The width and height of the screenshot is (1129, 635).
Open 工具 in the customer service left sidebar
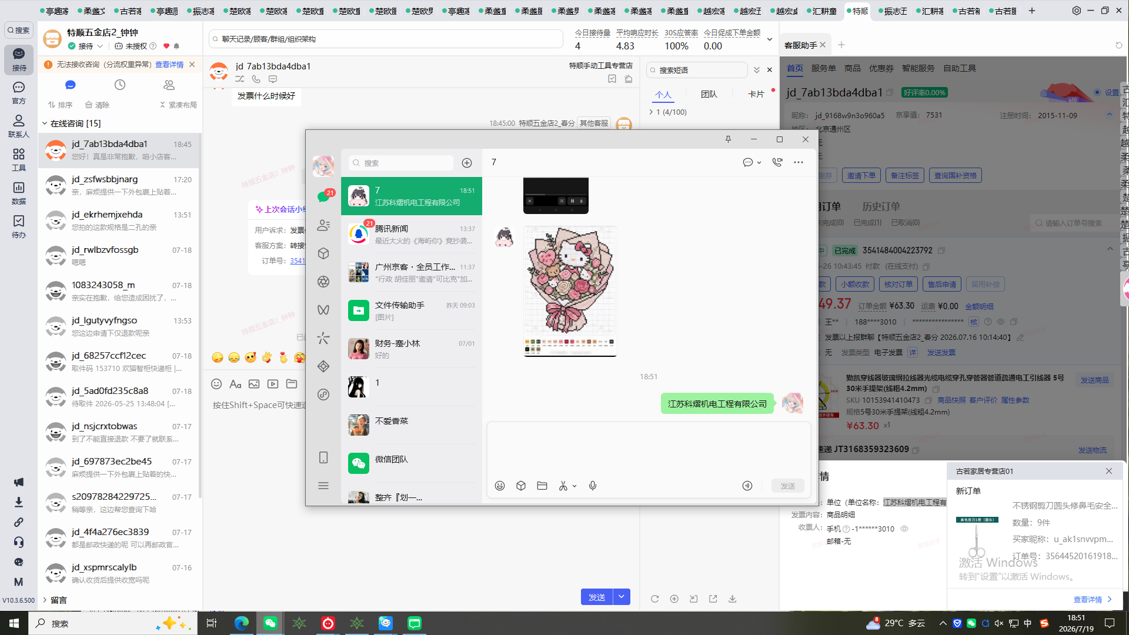tap(19, 160)
